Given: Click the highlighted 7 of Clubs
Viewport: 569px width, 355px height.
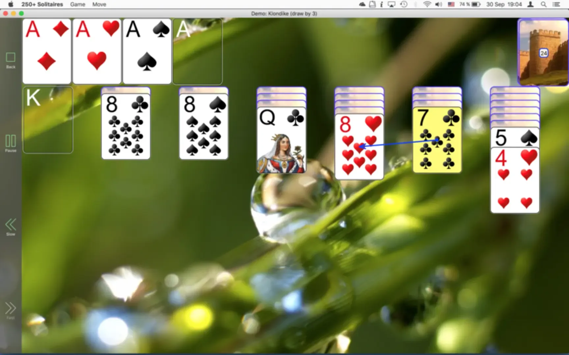Looking at the screenshot, I should click(x=437, y=140).
